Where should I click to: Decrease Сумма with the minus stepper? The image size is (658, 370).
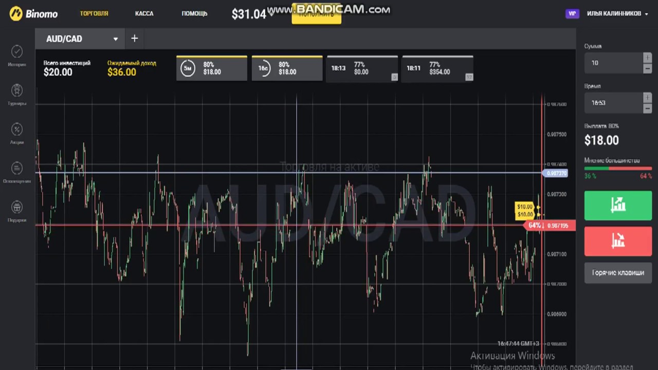647,68
